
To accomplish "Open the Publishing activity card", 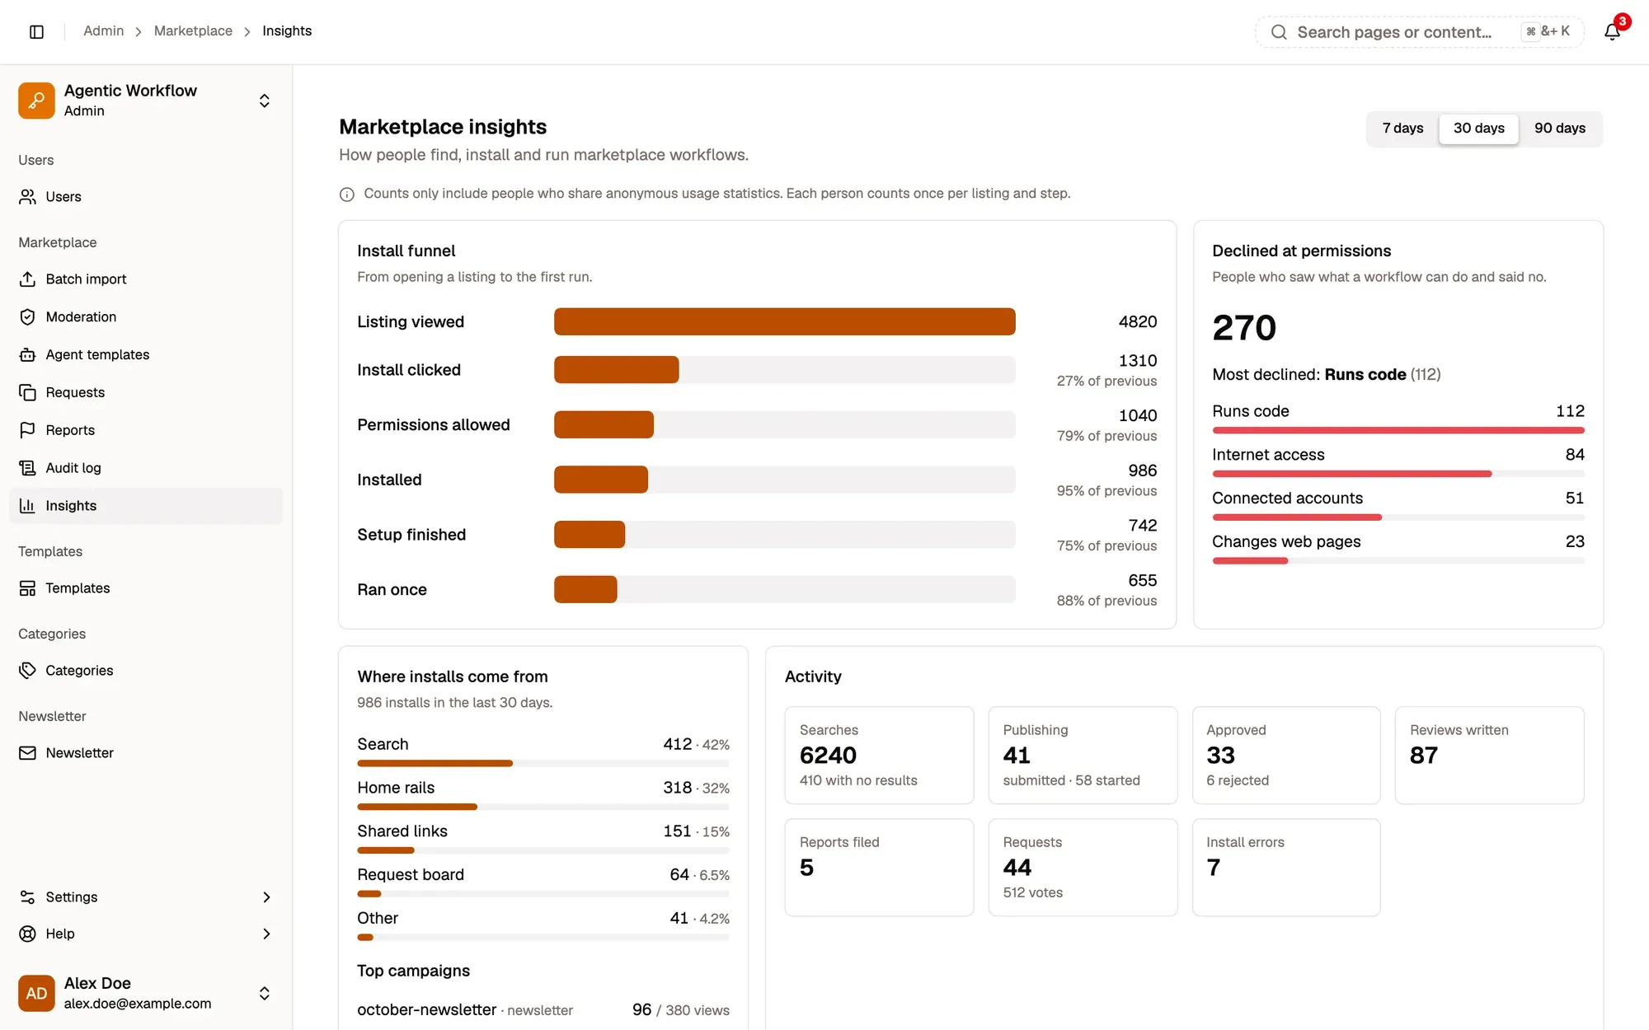I will tap(1083, 755).
